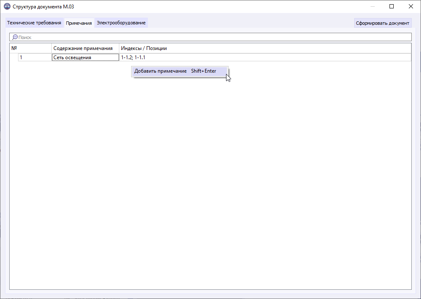This screenshot has height=299, width=421.
Task: Click the window title Структура документа М.03
Action: tap(43, 6)
